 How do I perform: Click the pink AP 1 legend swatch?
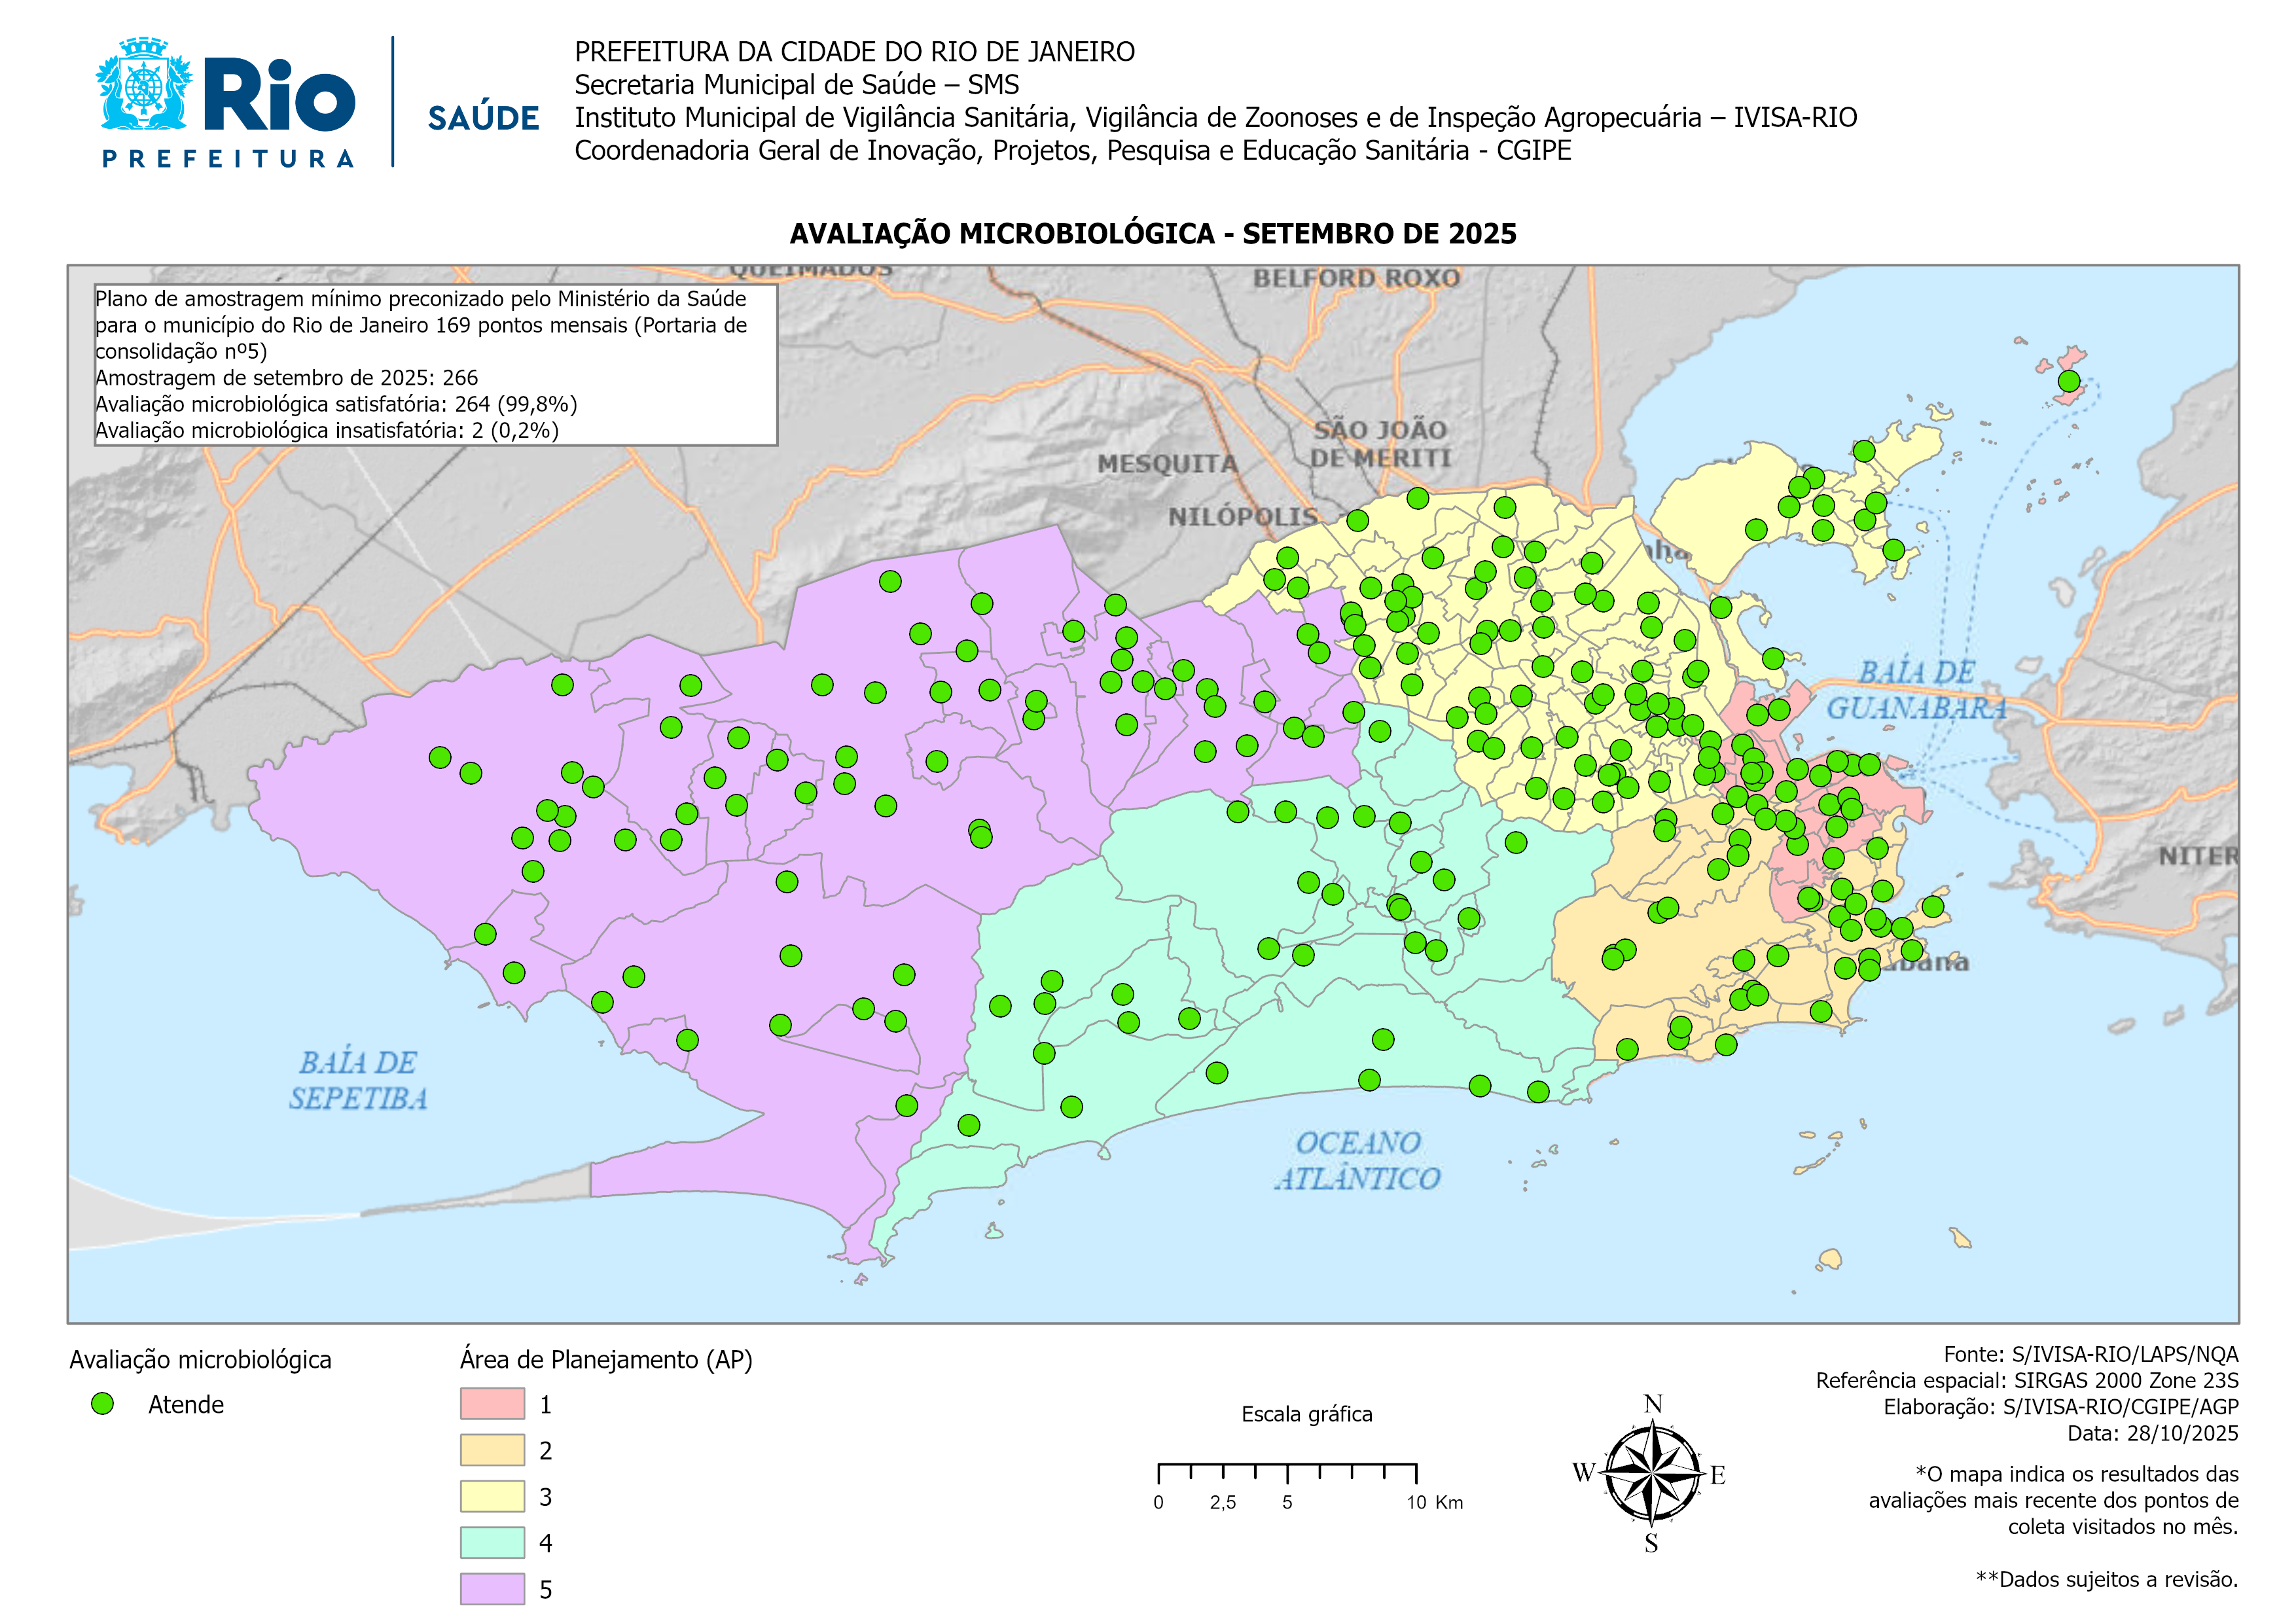pyautogui.click(x=492, y=1403)
